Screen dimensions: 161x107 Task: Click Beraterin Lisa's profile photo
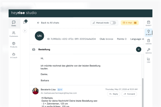click(36, 91)
